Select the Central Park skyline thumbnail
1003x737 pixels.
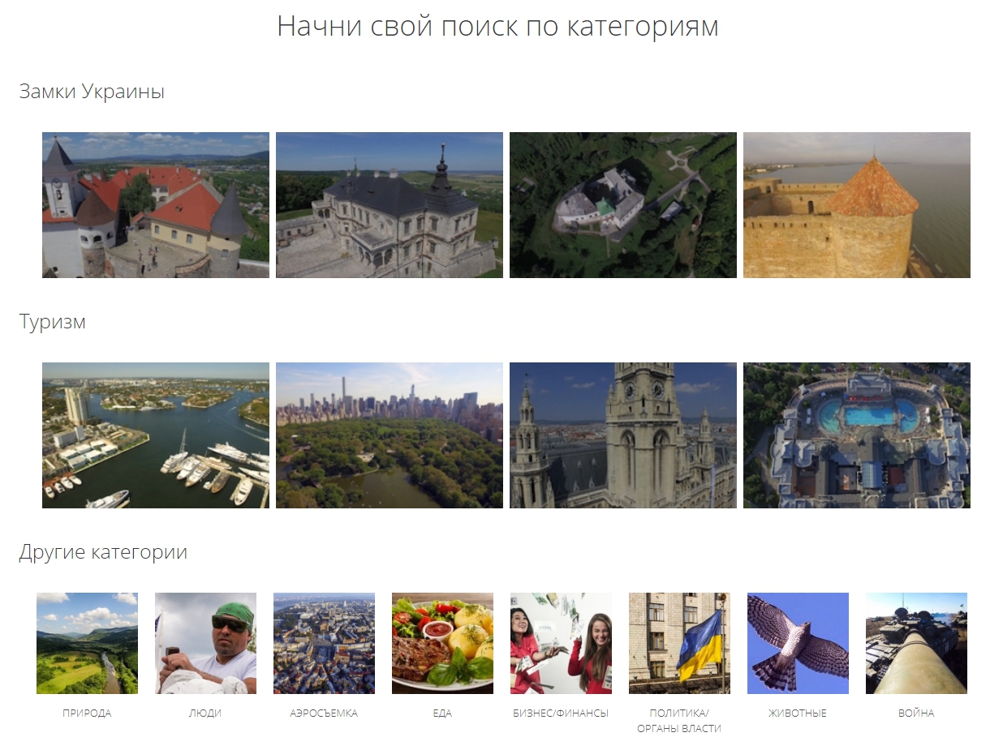pyautogui.click(x=390, y=435)
